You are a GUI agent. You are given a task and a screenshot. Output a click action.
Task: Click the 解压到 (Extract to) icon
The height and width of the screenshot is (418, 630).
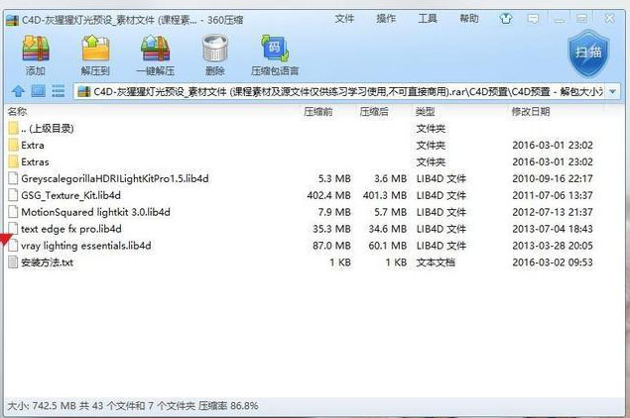[x=95, y=49]
